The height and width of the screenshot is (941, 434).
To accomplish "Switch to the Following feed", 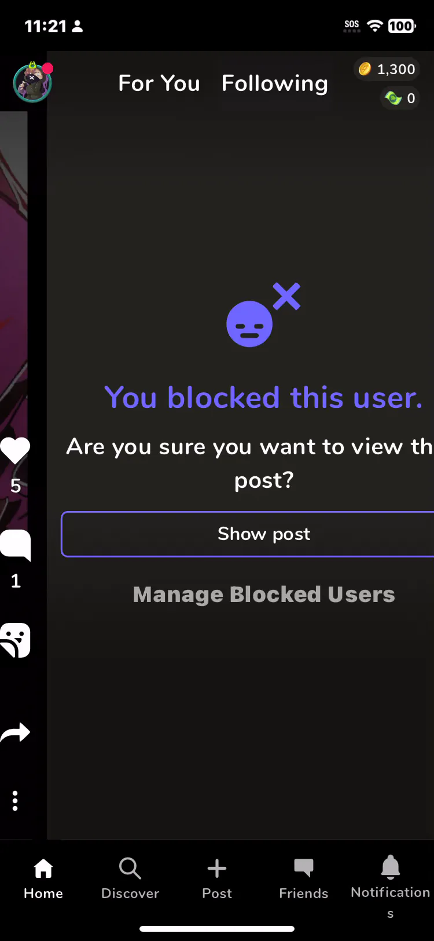I will click(x=275, y=83).
